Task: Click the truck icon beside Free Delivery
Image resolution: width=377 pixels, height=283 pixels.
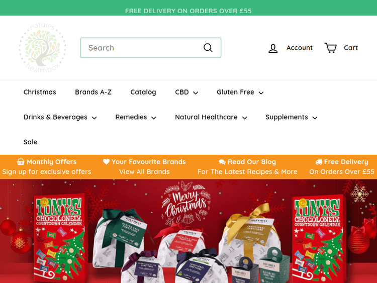Action: [319, 162]
